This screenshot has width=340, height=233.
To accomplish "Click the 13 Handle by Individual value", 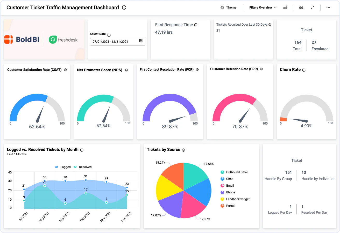I will [304, 172].
